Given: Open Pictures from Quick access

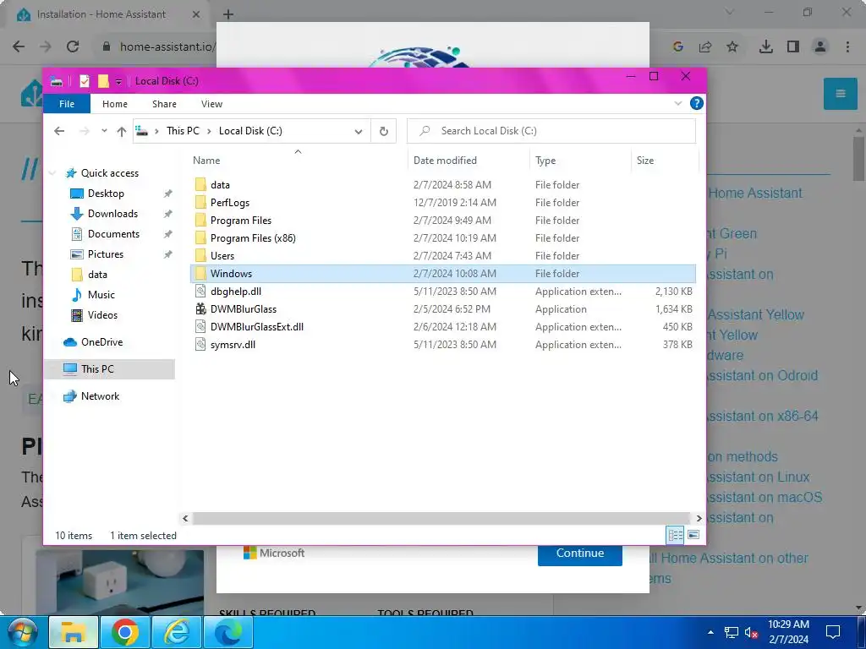Looking at the screenshot, I should (x=106, y=254).
